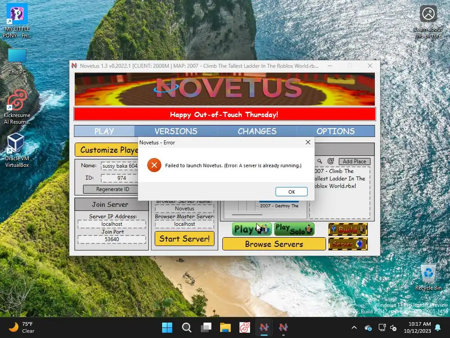This screenshot has width=450, height=338.
Task: Open the OPTIONS tab
Action: (x=335, y=131)
